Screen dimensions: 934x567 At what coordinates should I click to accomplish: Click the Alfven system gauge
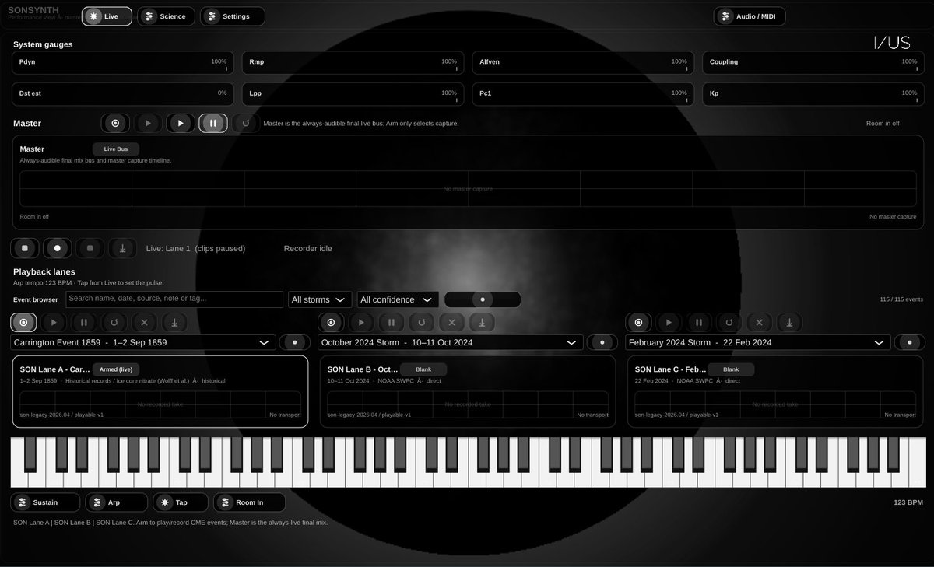pyautogui.click(x=583, y=63)
